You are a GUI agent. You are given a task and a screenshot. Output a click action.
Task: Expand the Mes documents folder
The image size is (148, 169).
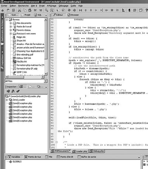11,23
